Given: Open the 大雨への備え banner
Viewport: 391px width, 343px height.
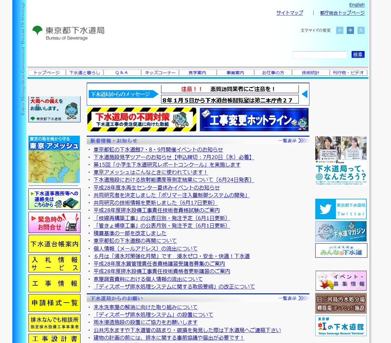Looking at the screenshot, I should pos(54,109).
